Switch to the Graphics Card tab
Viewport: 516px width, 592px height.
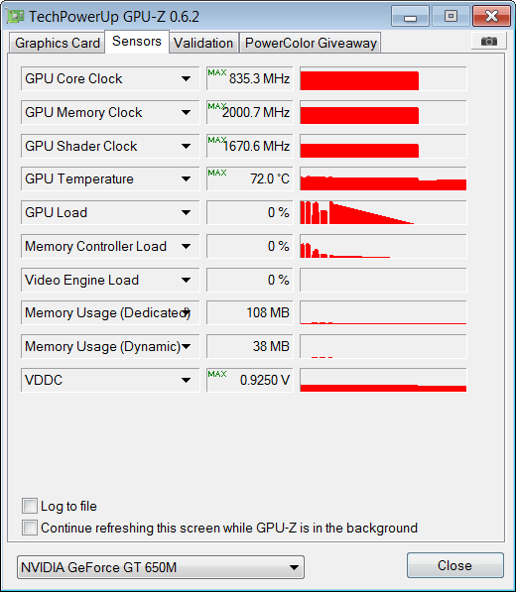[x=58, y=43]
